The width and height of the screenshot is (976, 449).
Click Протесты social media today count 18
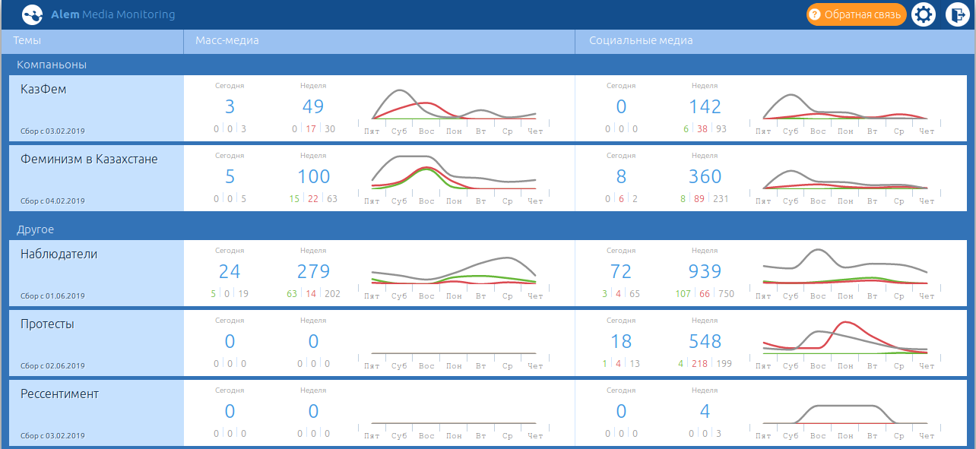(x=621, y=342)
